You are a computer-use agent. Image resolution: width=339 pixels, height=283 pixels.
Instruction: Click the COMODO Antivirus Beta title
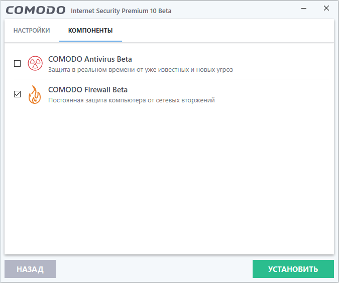pos(90,59)
